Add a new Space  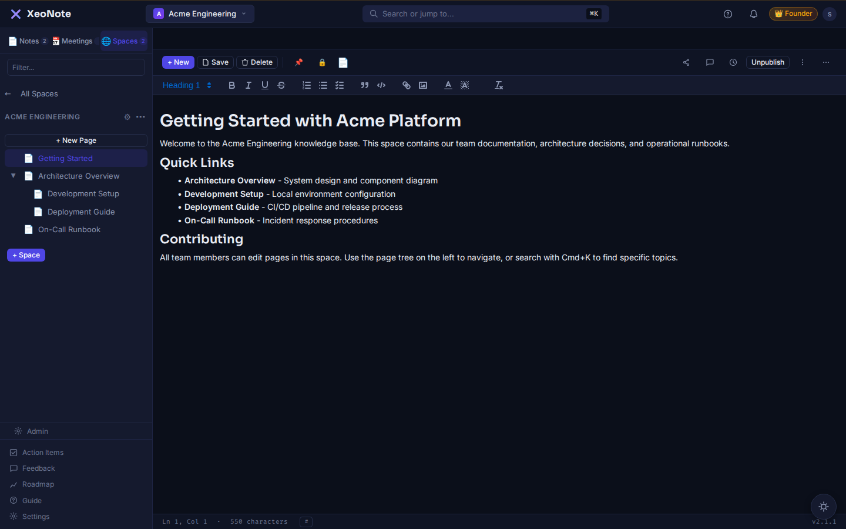click(26, 255)
